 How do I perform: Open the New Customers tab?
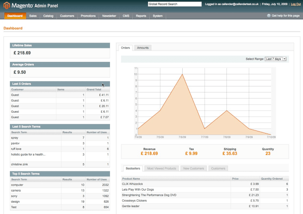193,168
